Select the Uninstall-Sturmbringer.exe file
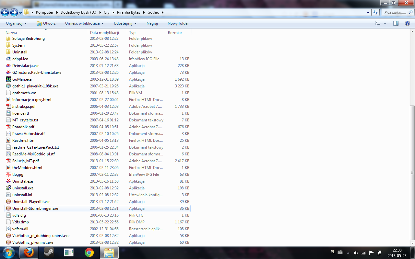 click(98, 208)
